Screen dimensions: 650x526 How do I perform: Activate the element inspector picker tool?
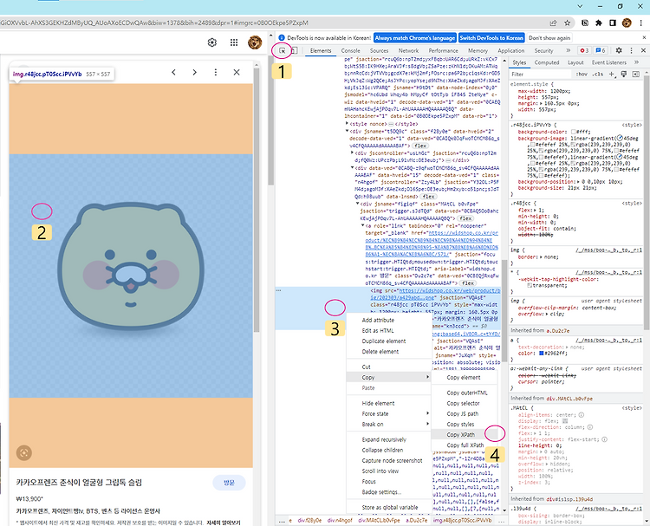click(x=283, y=50)
